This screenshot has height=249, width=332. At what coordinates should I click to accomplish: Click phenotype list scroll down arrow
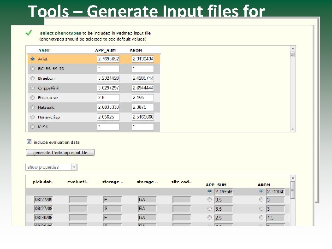tap(293, 129)
